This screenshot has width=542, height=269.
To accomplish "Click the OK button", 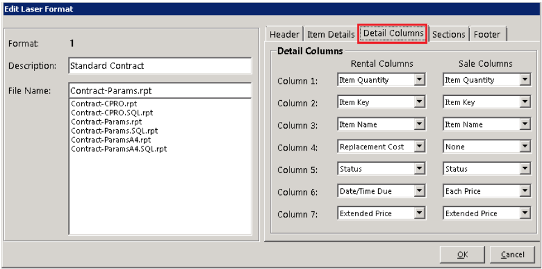I will (x=462, y=255).
